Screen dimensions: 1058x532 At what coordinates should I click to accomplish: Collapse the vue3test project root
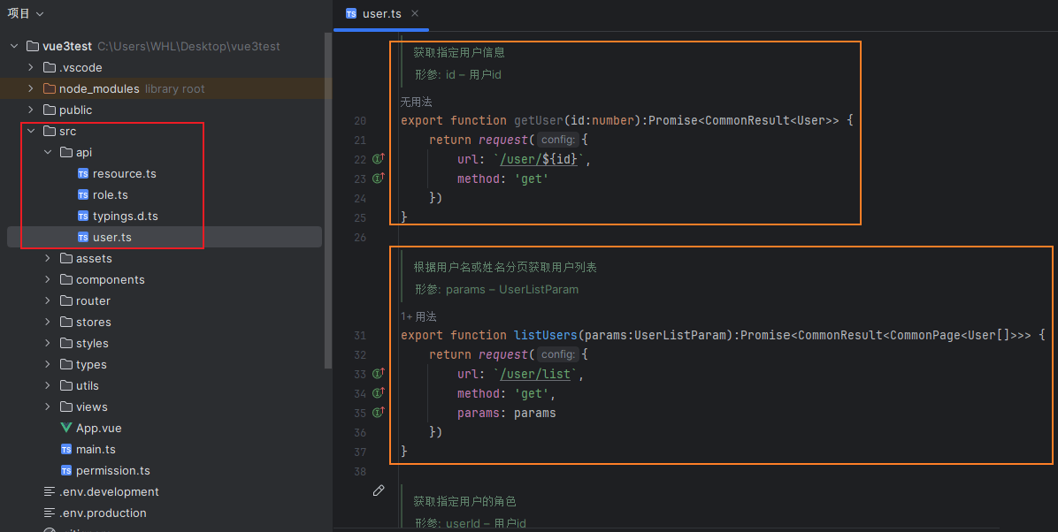(x=14, y=47)
